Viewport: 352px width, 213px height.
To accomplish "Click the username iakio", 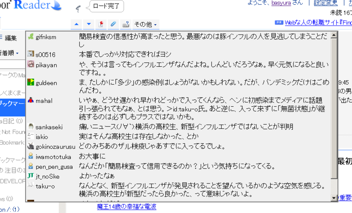I will tap(42, 137).
